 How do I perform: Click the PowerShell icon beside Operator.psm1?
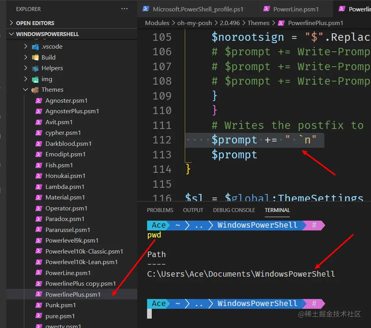[38, 208]
